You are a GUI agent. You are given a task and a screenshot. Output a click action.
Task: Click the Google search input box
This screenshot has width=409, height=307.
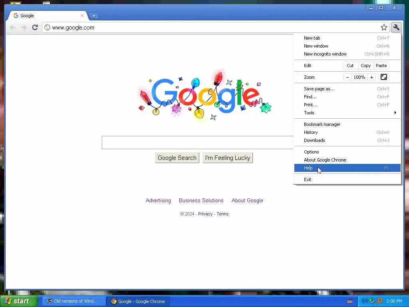coord(197,143)
